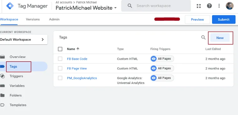
Task: Open Overview in the sidebar
Action: (x=17, y=57)
